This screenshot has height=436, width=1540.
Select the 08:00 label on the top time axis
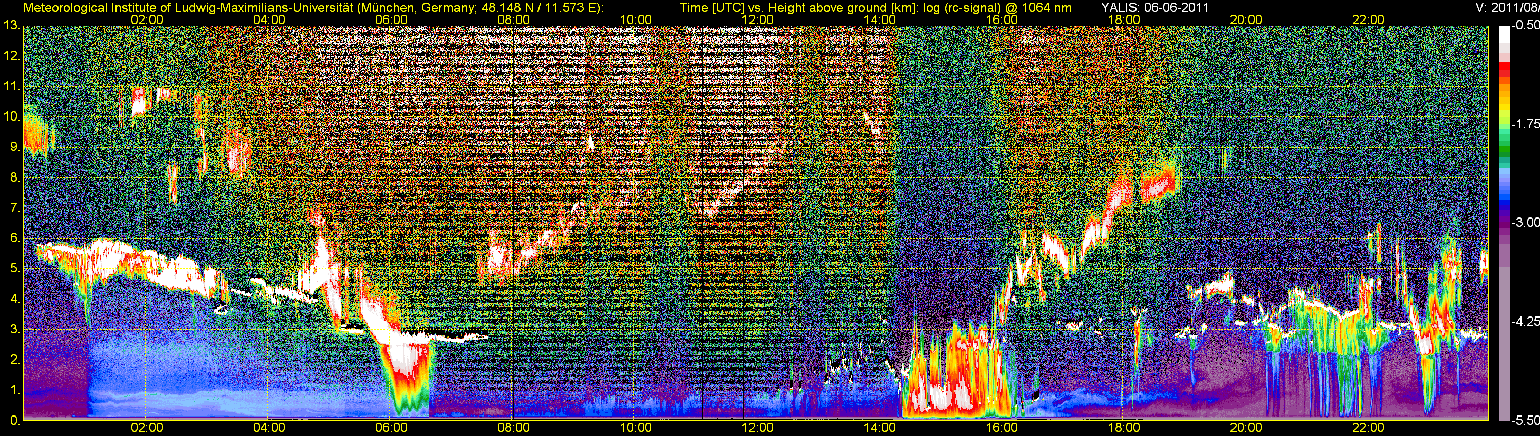513,19
